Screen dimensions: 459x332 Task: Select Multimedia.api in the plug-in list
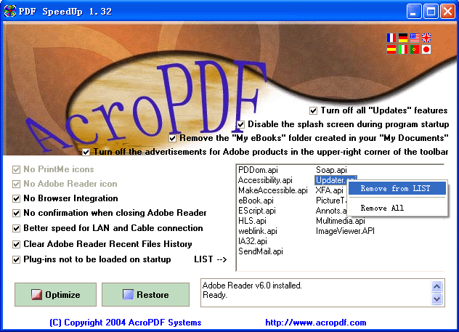tap(340, 221)
